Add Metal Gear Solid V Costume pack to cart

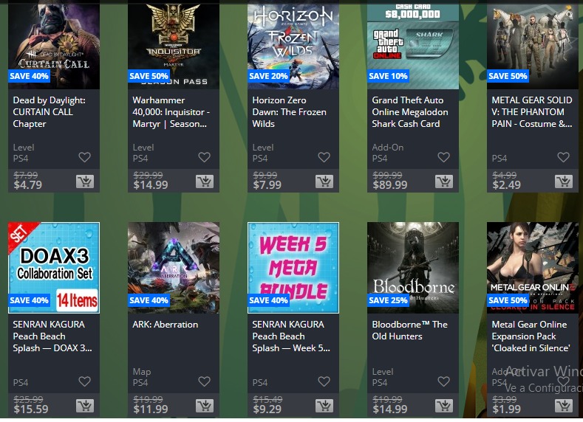pos(564,181)
